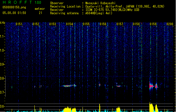This screenshot has height=112, width=176.
Task: Click the bright magenta echo at 0159
Action: click(152, 86)
